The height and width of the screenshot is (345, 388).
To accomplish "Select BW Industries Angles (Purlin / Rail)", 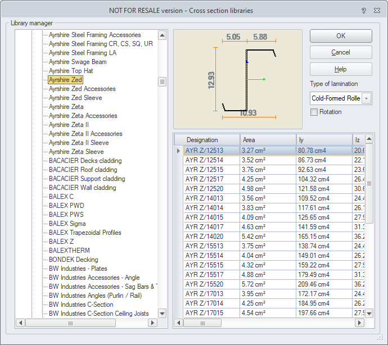I will point(95,296).
